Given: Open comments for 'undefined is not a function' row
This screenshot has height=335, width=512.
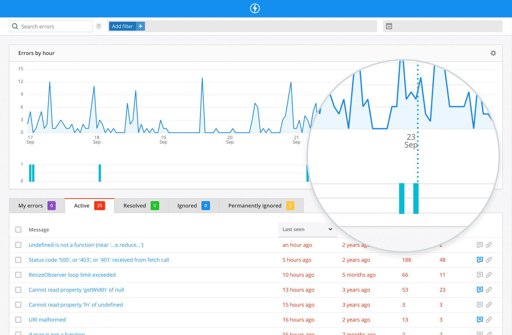Looking at the screenshot, I should pos(480,245).
